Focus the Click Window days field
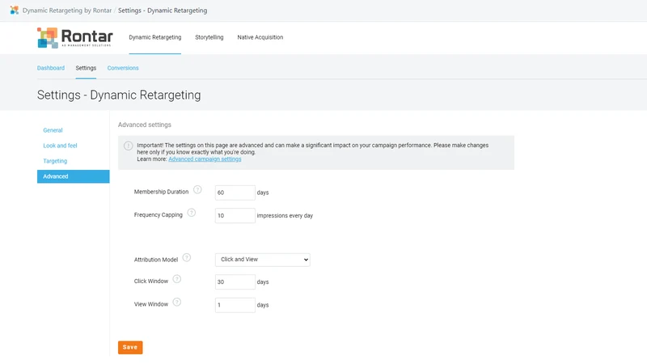The width and height of the screenshot is (647, 364). pos(235,281)
